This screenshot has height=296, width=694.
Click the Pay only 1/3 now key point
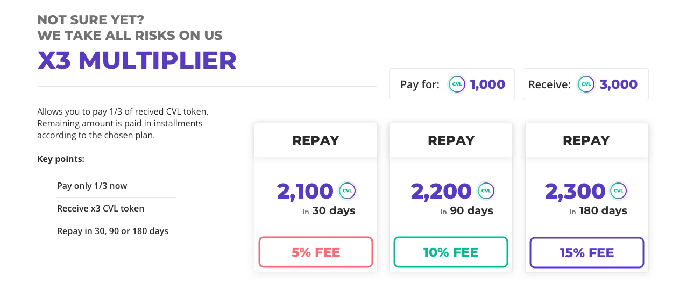pos(92,186)
